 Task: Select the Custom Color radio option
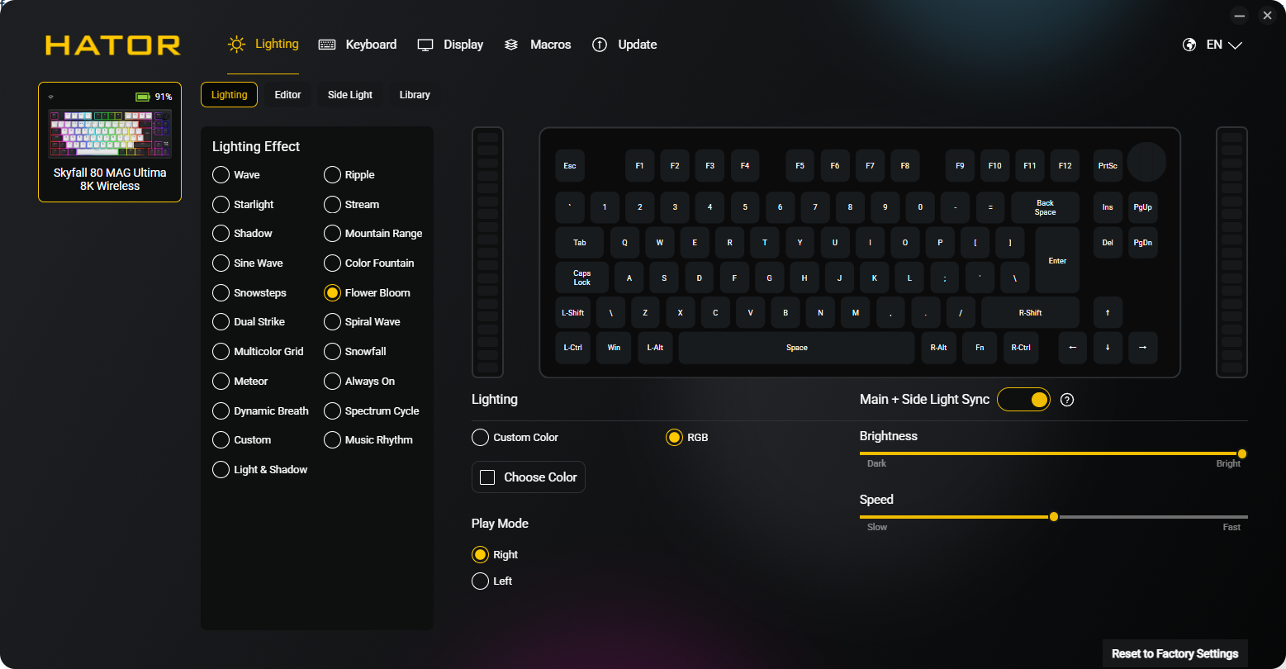515,437
